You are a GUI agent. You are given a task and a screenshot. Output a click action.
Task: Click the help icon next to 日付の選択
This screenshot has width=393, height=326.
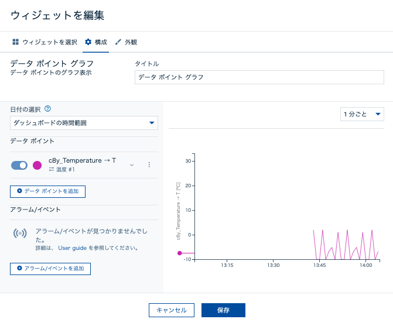(x=47, y=109)
